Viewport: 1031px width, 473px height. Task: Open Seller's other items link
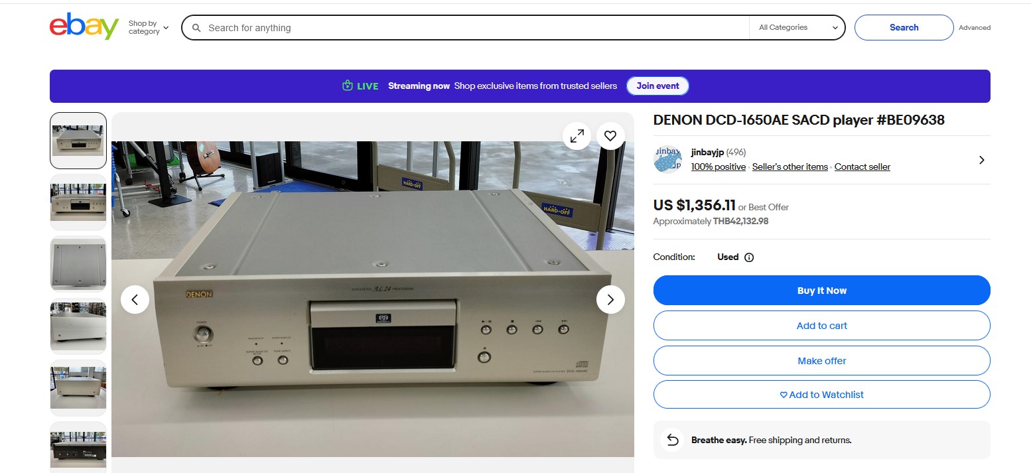point(790,167)
